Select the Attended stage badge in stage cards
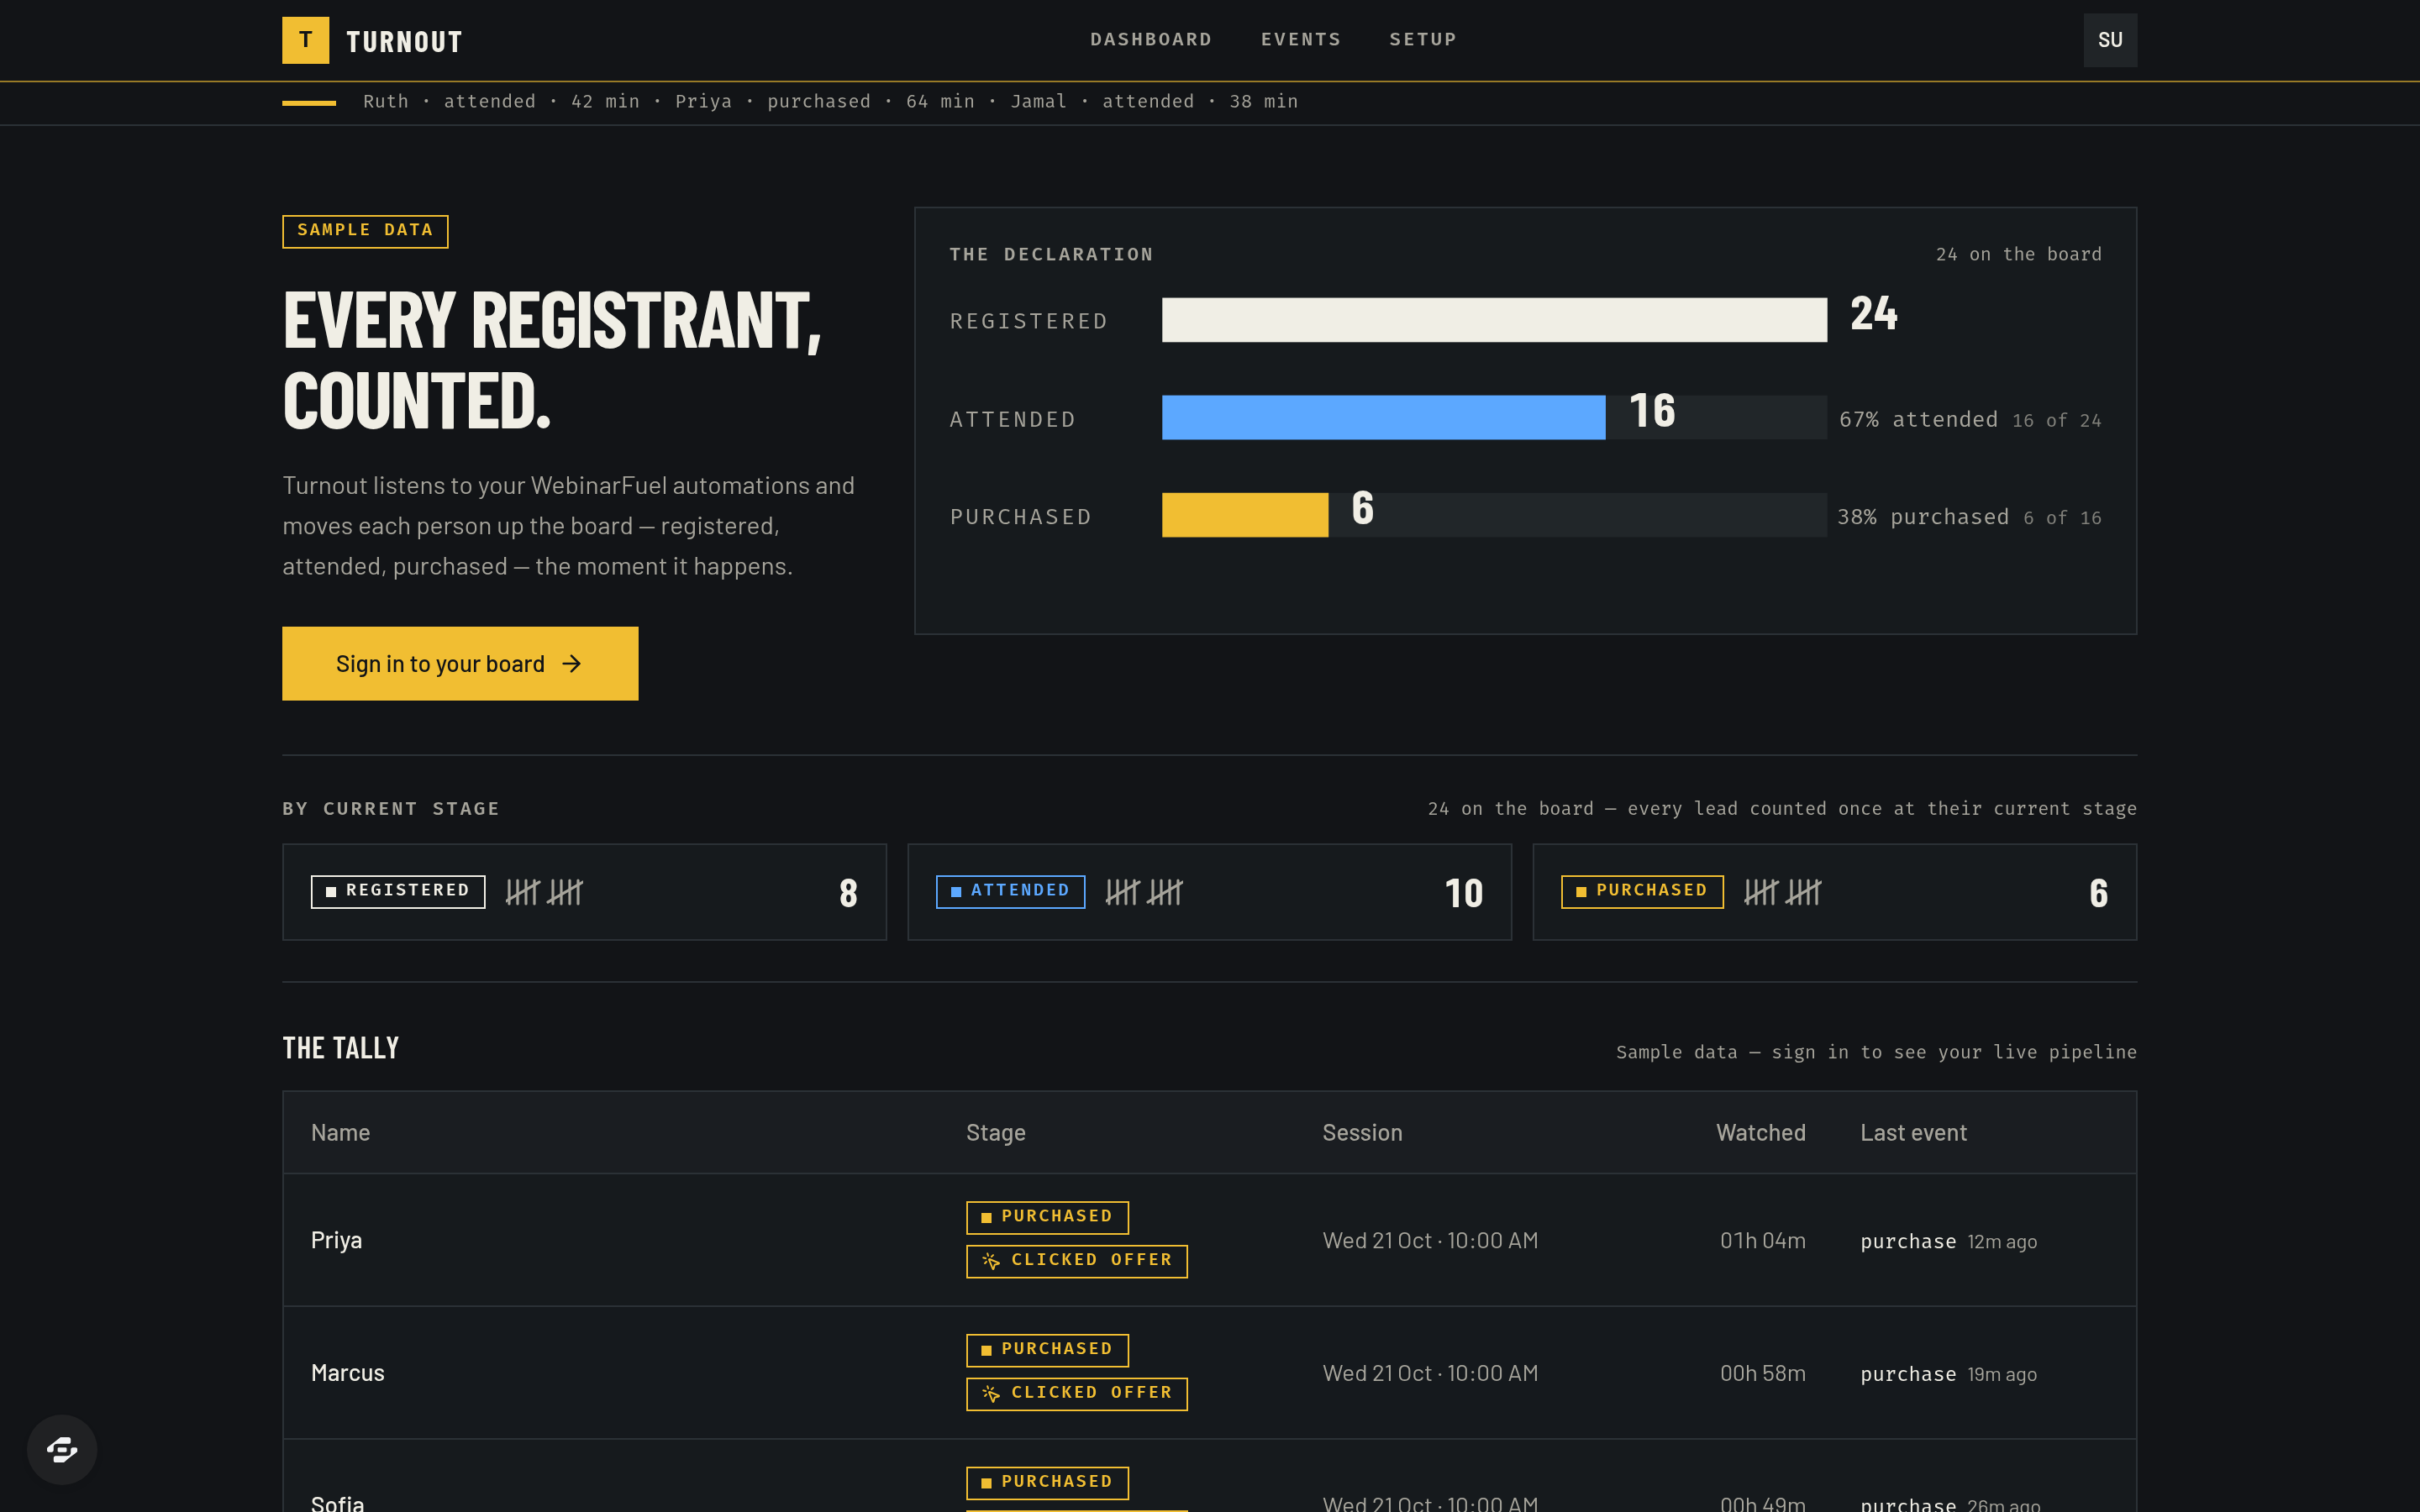The image size is (2420, 1512). click(1011, 892)
